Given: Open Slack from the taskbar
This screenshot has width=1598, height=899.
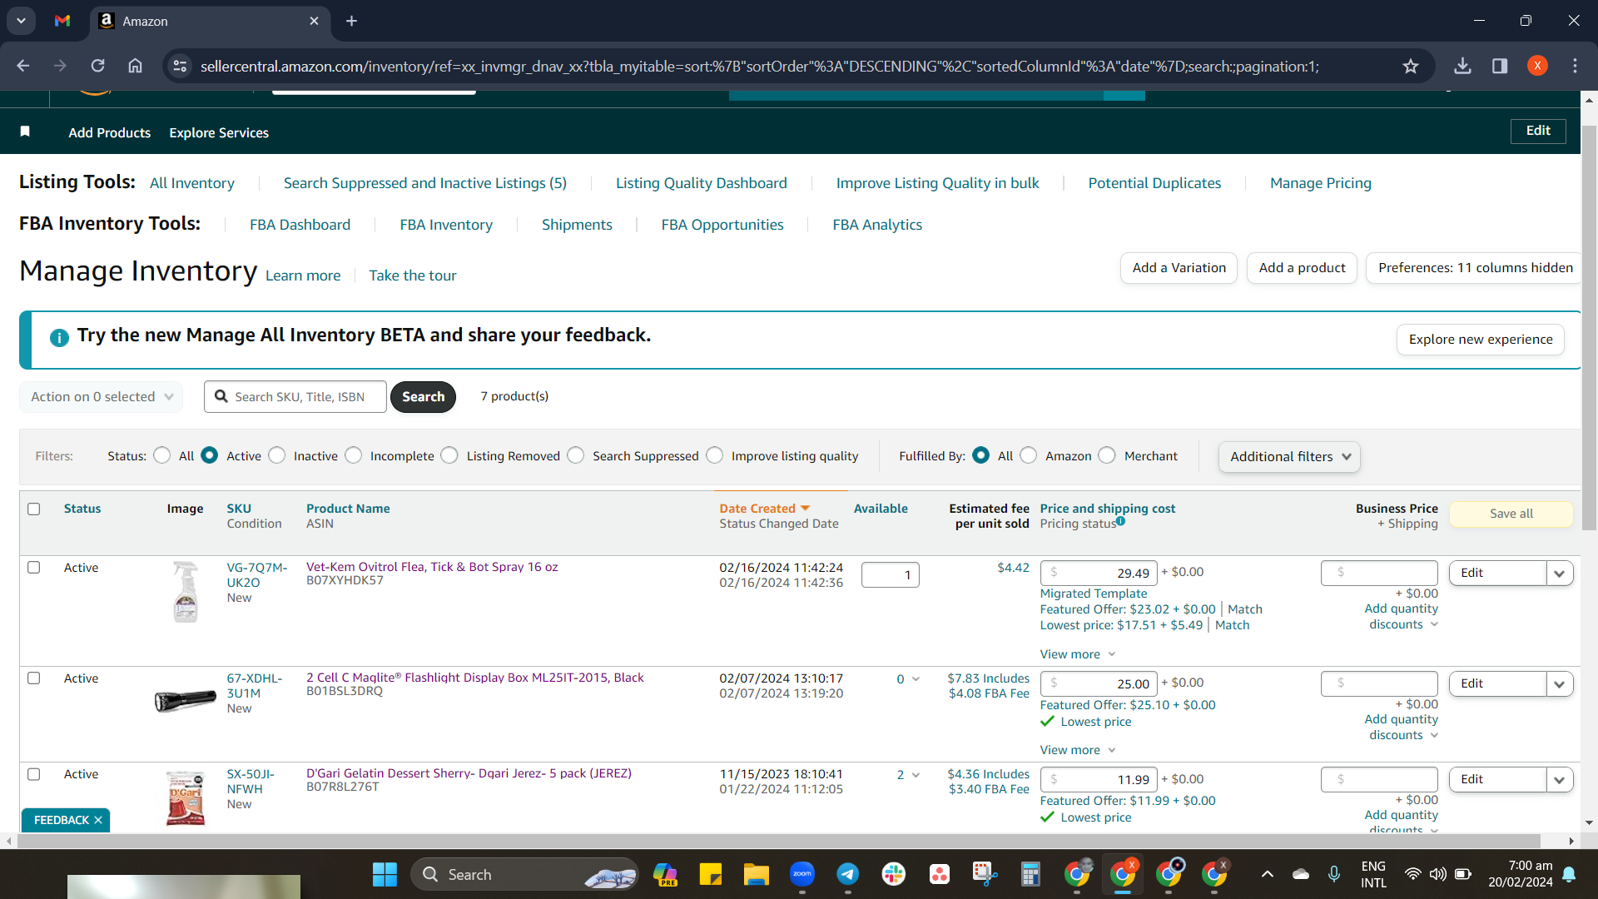Looking at the screenshot, I should tap(894, 874).
